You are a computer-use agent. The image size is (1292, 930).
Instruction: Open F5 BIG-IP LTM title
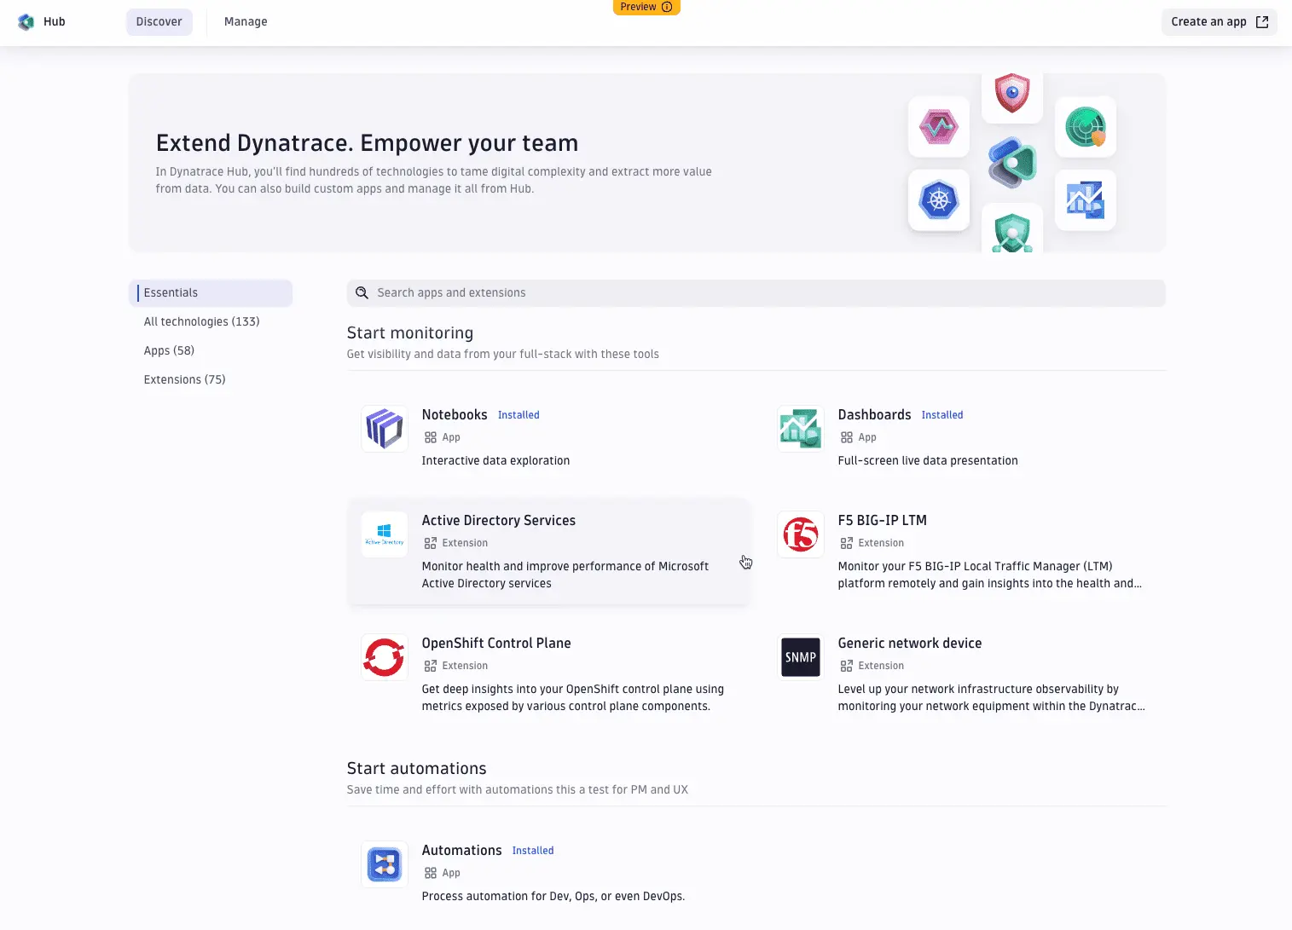[882, 520]
